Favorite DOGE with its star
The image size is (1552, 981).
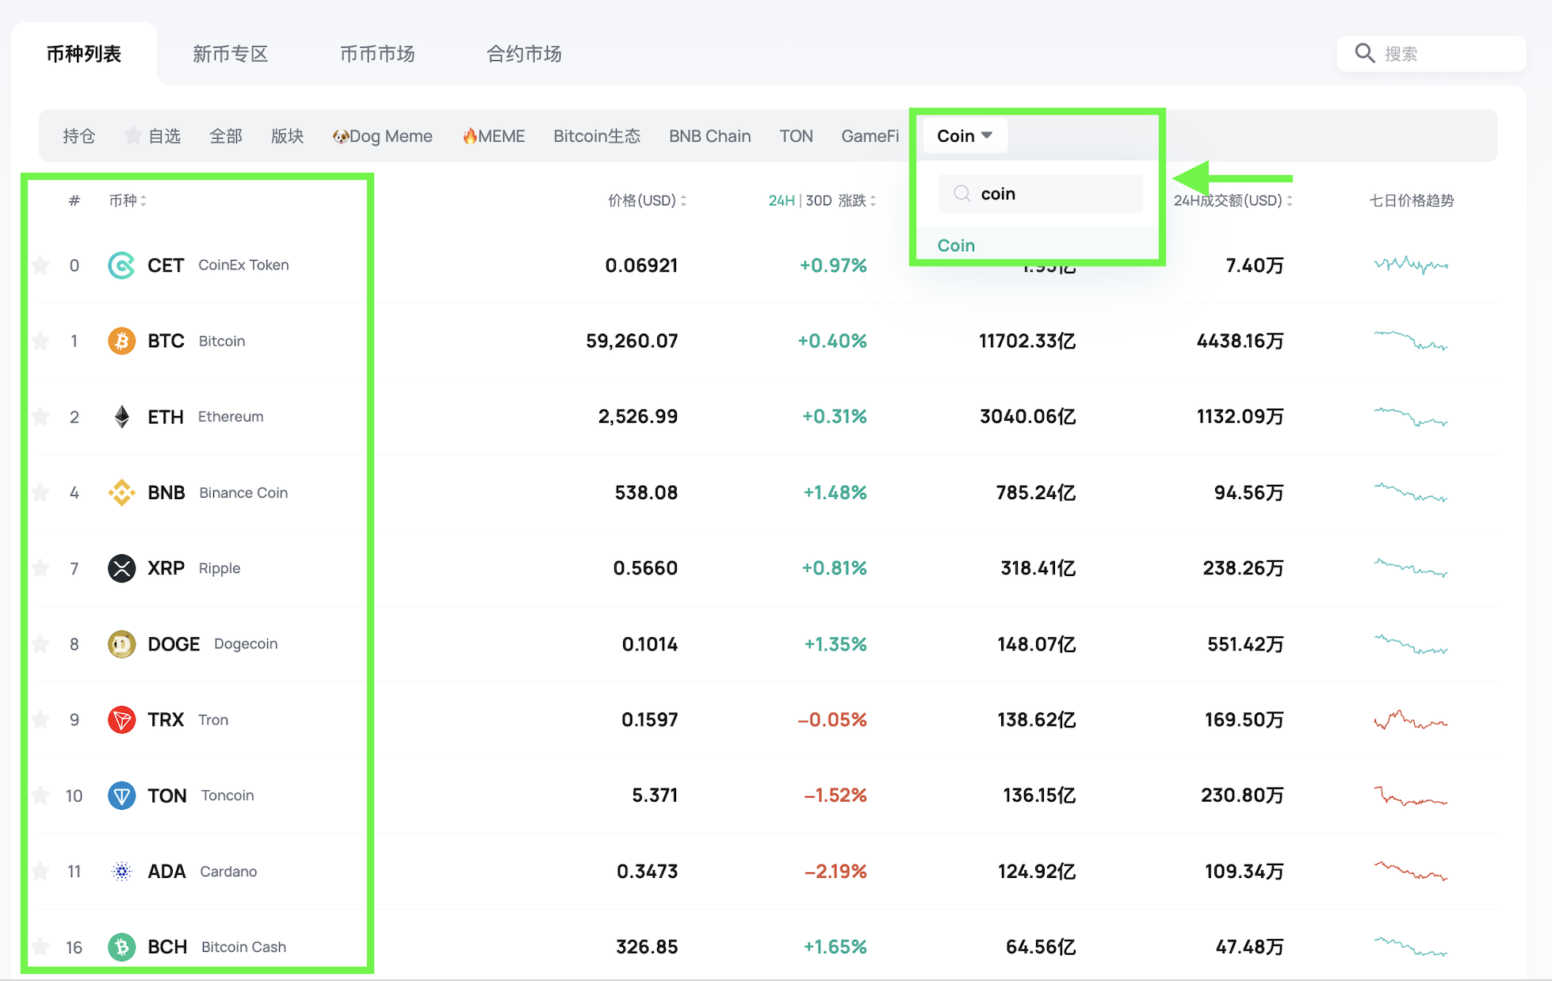tap(40, 644)
